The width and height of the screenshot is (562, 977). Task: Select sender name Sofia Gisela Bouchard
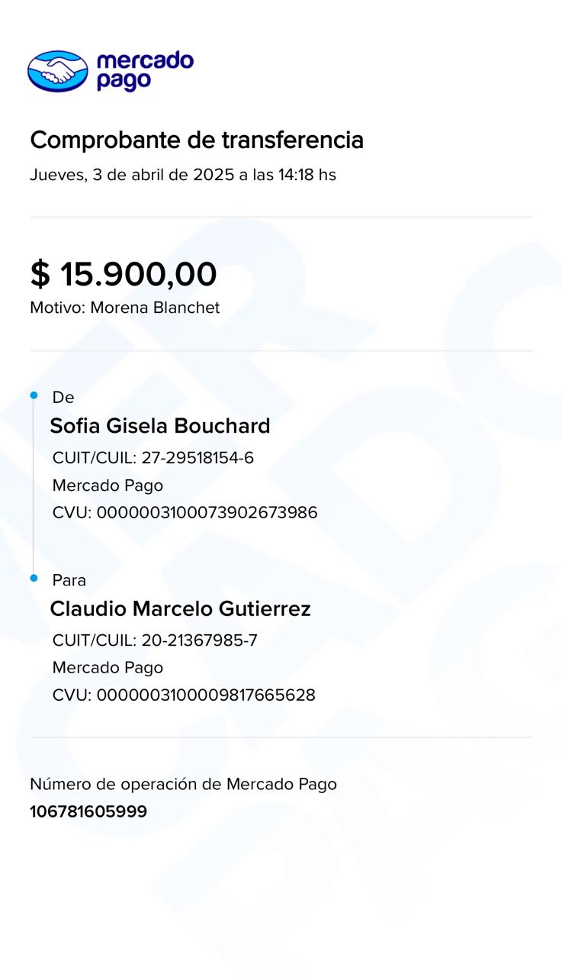[160, 426]
